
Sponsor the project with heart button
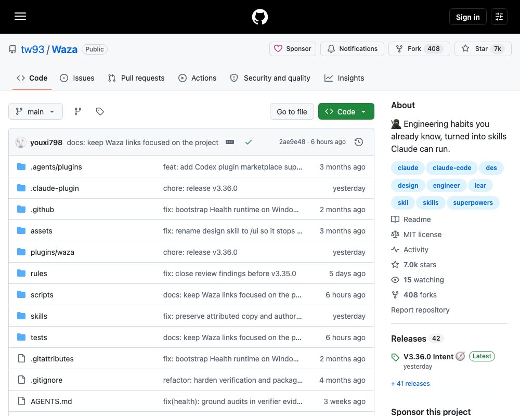point(293,49)
